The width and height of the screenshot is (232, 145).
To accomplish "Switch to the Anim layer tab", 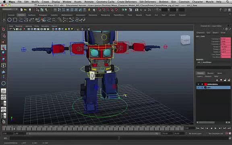I will tap(220, 73).
